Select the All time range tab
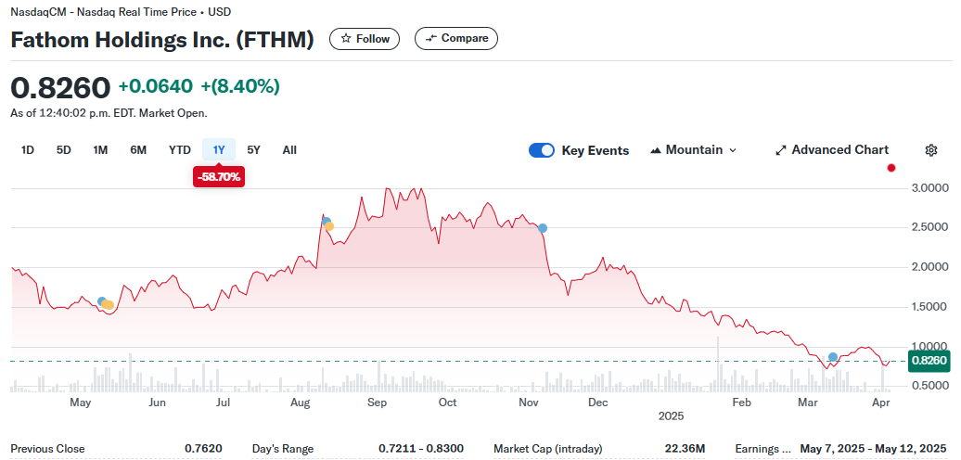Screen dimensions: 961x460 tap(290, 150)
